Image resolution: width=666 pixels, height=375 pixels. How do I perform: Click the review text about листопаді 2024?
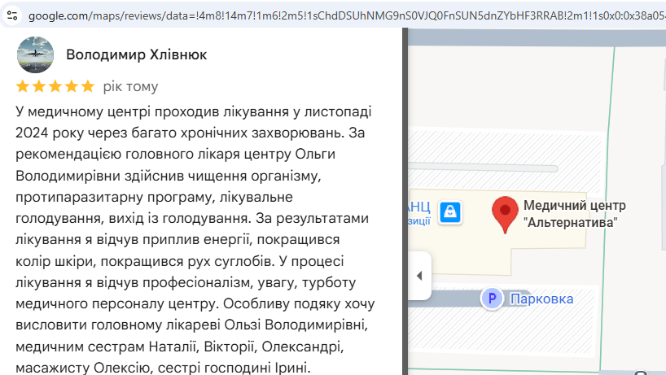click(195, 240)
